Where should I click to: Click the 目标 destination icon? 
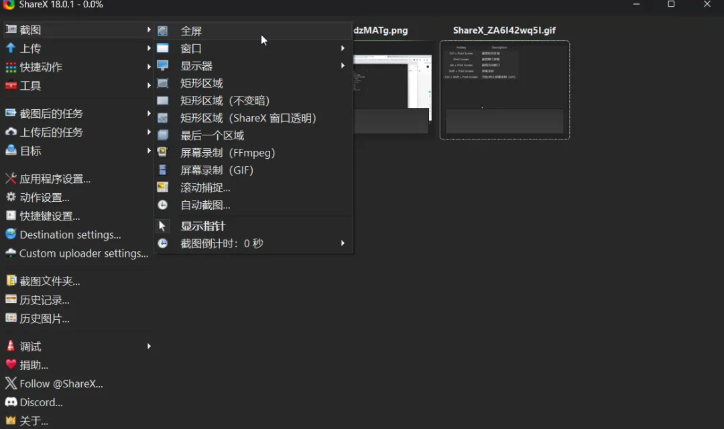(11, 151)
